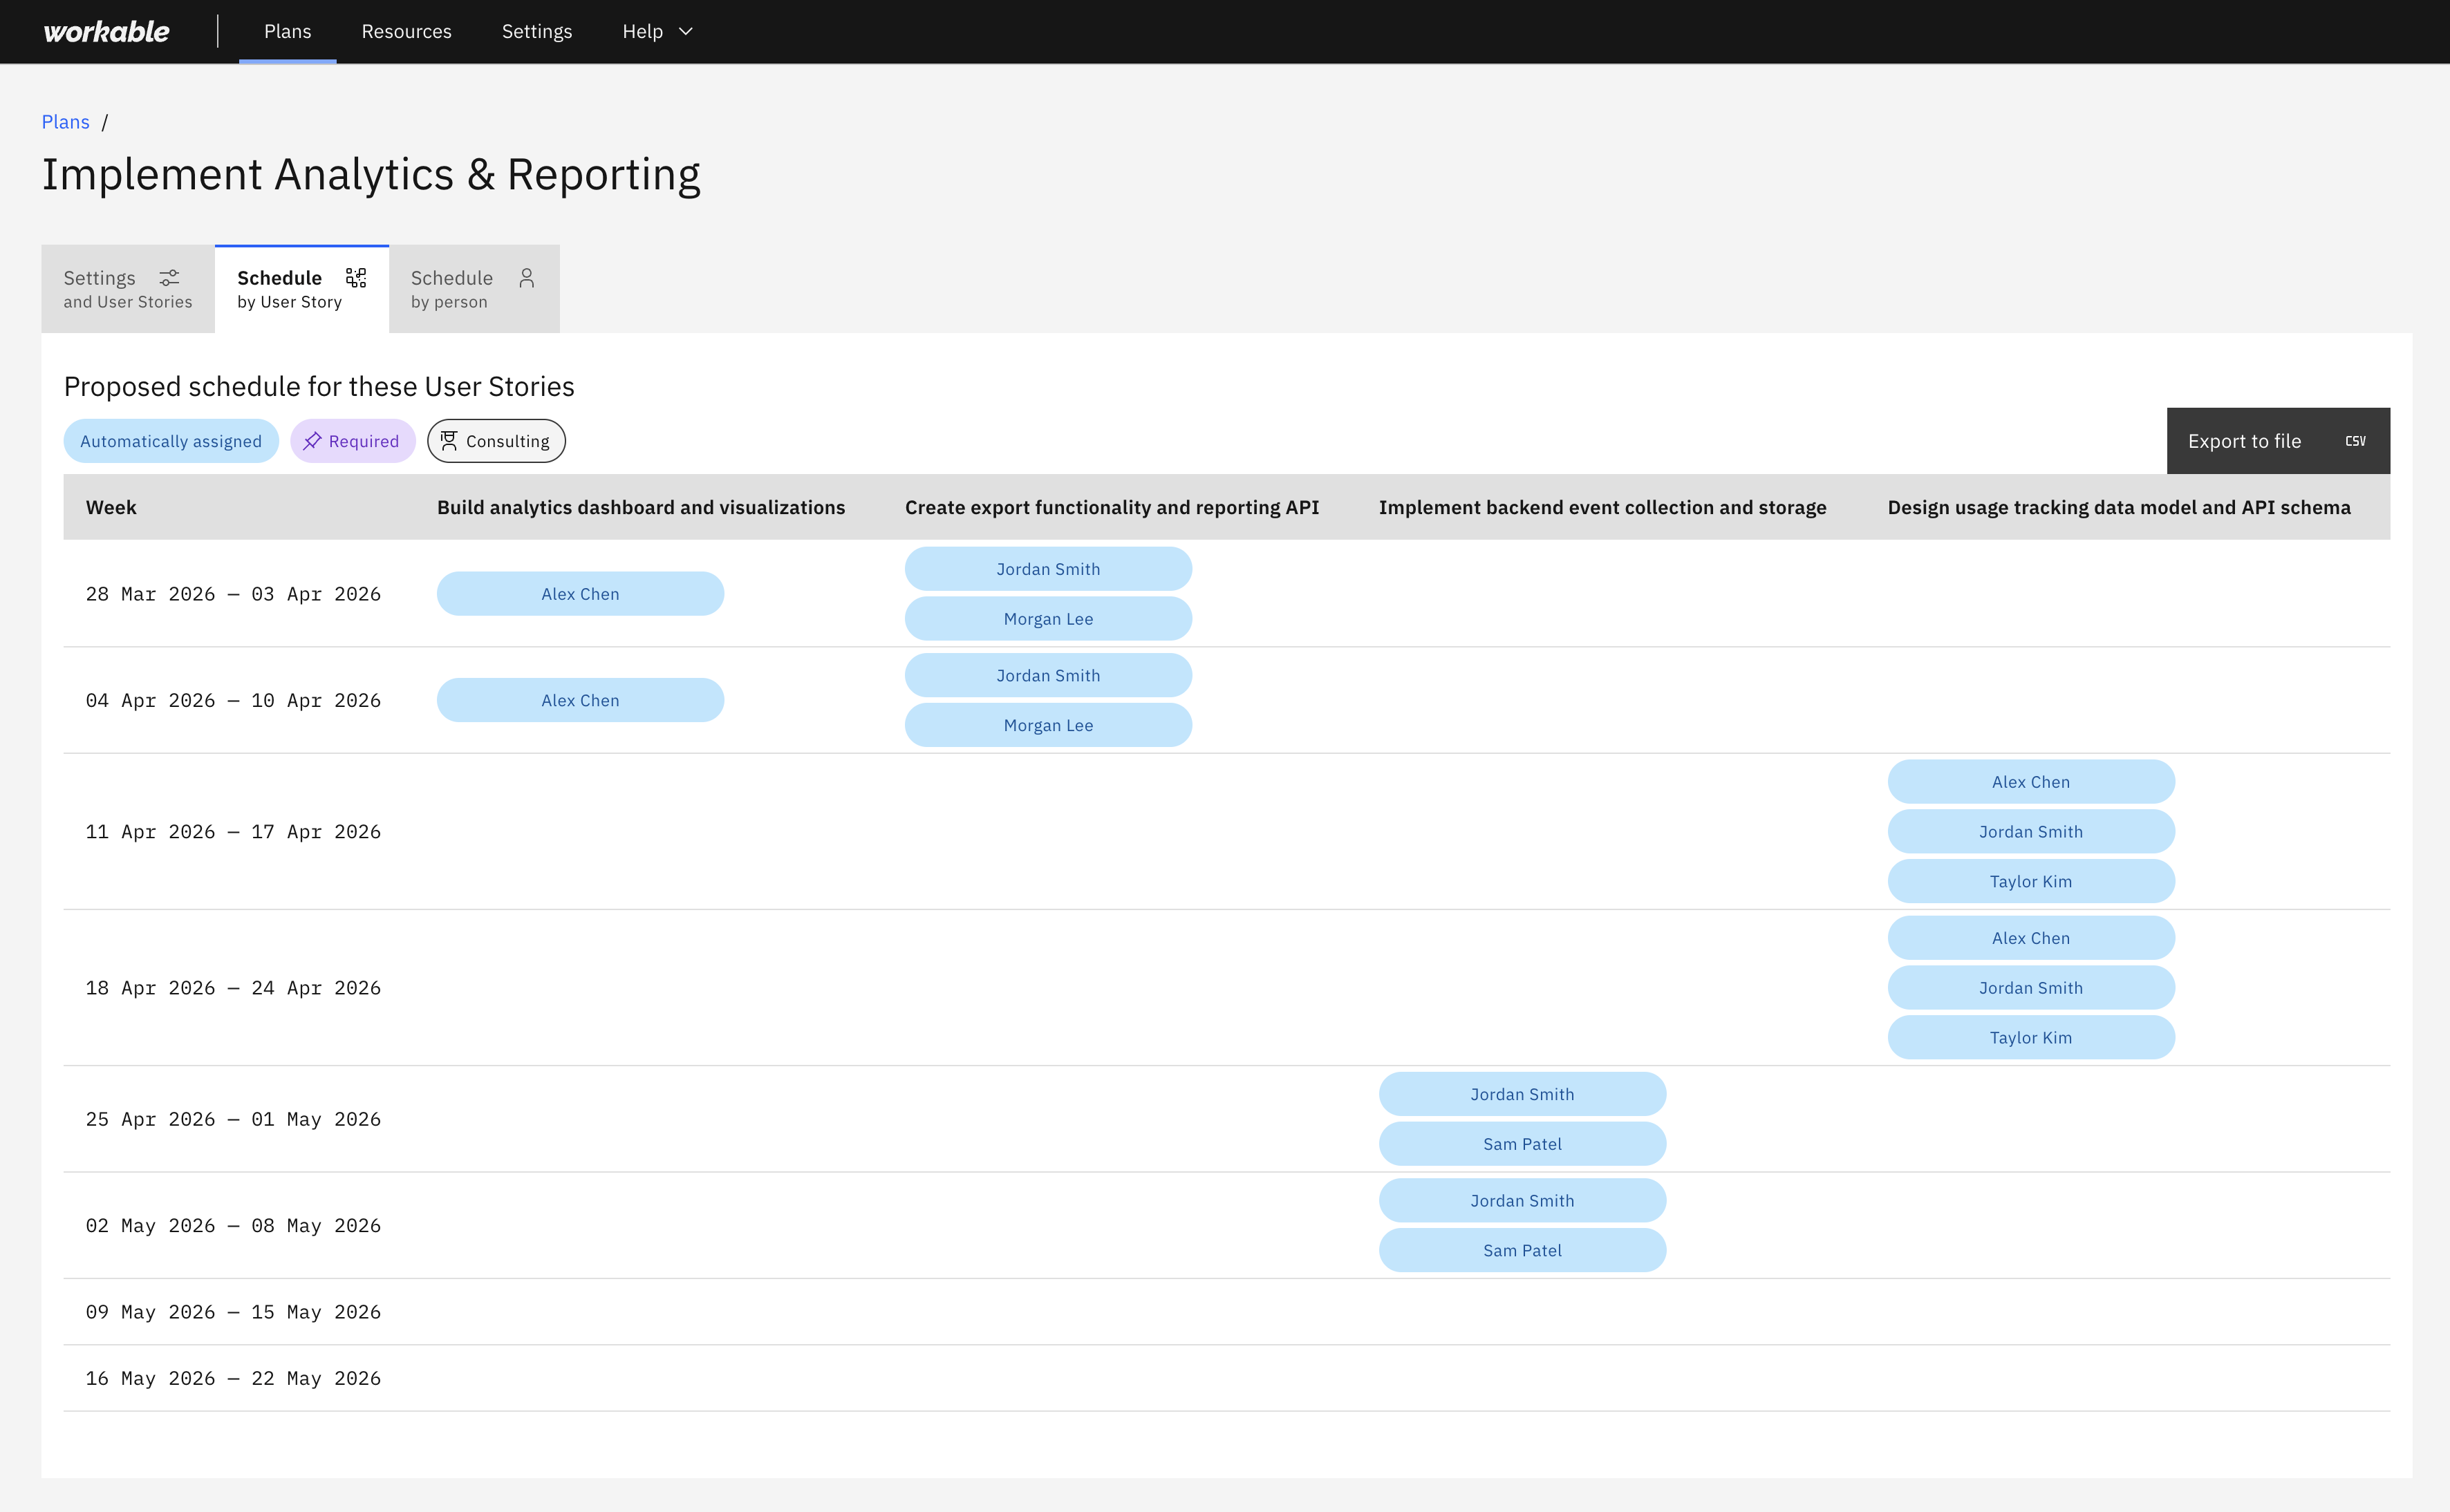Click the Plans breadcrumb link
The image size is (2450, 1512).
pos(66,122)
